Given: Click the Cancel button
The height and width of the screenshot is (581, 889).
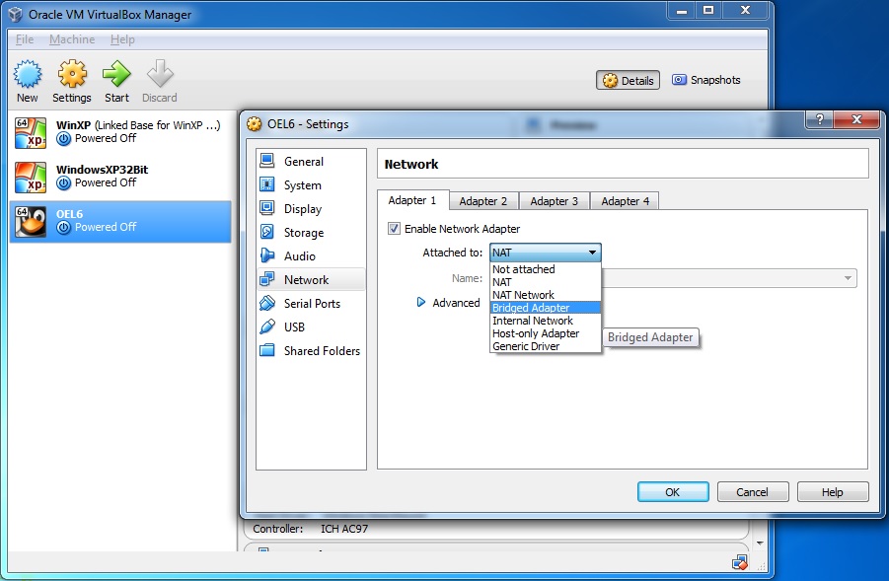Looking at the screenshot, I should 753,492.
